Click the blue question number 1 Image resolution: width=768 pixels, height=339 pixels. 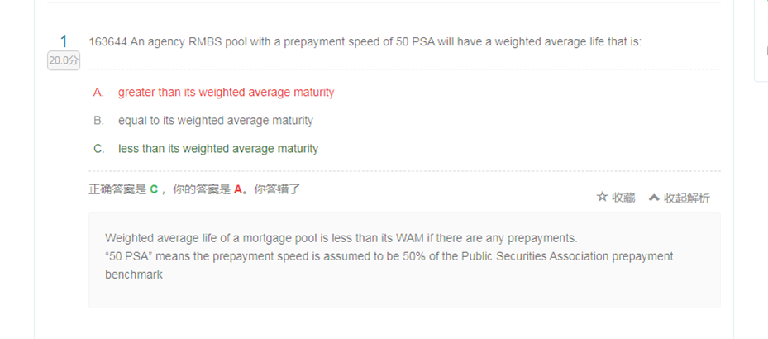tap(64, 41)
